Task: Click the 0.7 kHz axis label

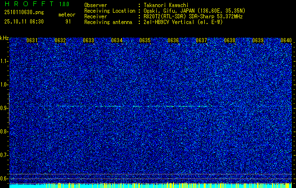Action: point(3,155)
